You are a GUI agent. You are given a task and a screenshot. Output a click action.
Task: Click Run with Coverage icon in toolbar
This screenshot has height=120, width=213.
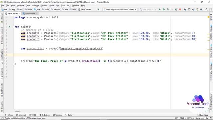[x=168, y=9]
